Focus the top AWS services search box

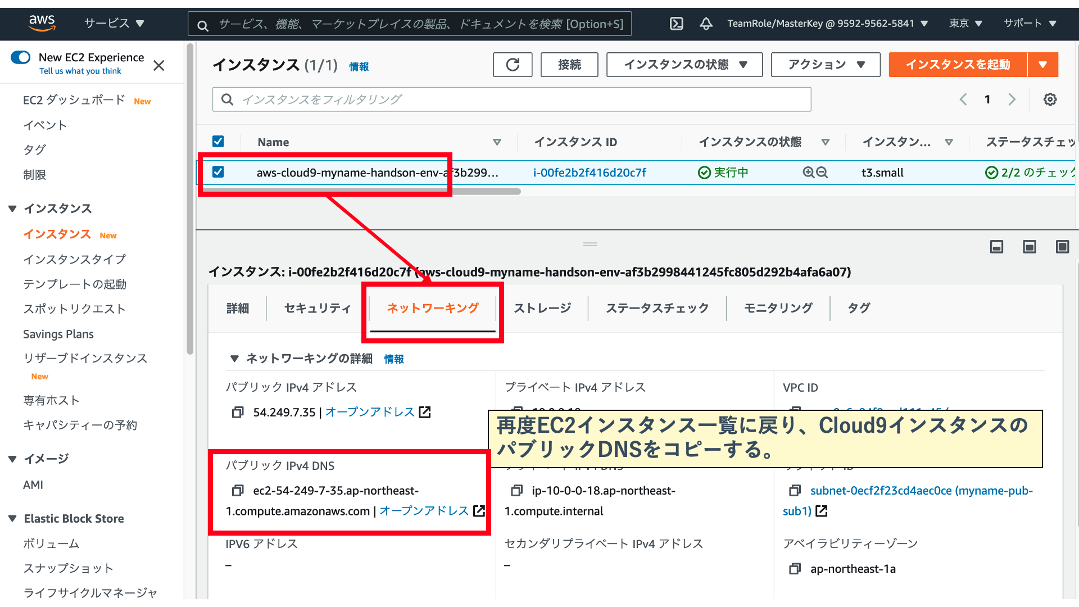coord(410,24)
